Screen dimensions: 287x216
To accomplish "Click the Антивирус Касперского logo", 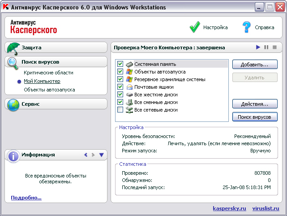I will coord(34,27).
